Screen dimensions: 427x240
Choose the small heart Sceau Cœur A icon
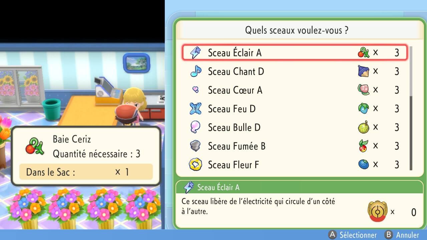tap(195, 90)
